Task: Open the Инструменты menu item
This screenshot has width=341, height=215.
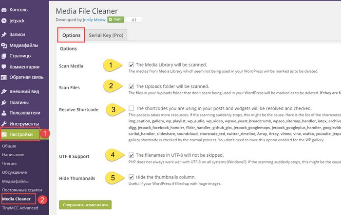Action: click(24, 124)
